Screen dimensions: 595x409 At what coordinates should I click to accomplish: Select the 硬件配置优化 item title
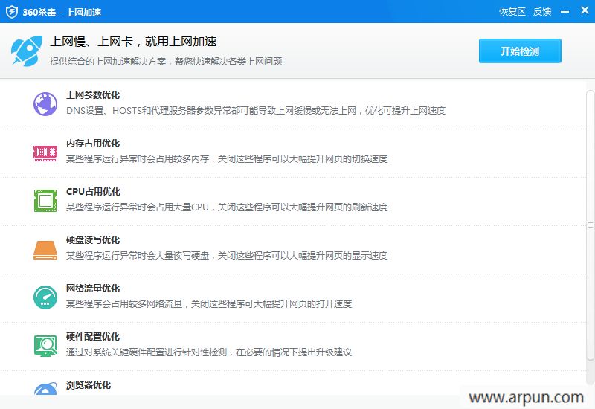93,337
